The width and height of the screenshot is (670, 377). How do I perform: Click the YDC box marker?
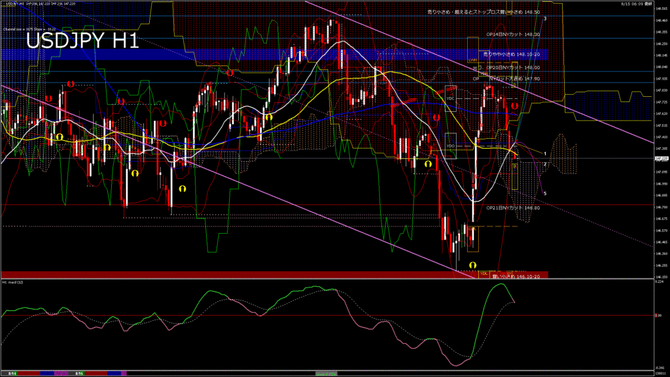pyautogui.click(x=450, y=99)
